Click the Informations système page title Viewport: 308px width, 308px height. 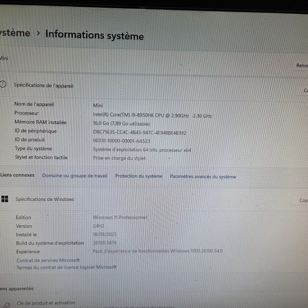click(x=94, y=35)
